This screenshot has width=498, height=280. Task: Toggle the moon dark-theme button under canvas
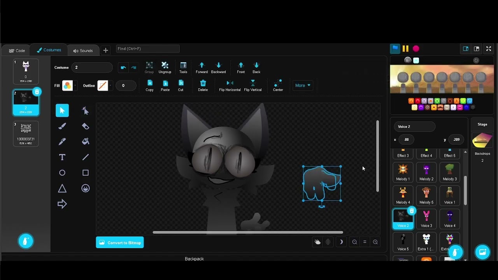(341, 242)
